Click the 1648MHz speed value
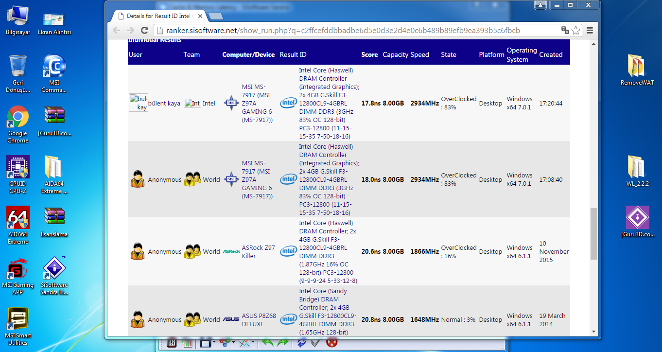This screenshot has width=662, height=352. [x=424, y=319]
